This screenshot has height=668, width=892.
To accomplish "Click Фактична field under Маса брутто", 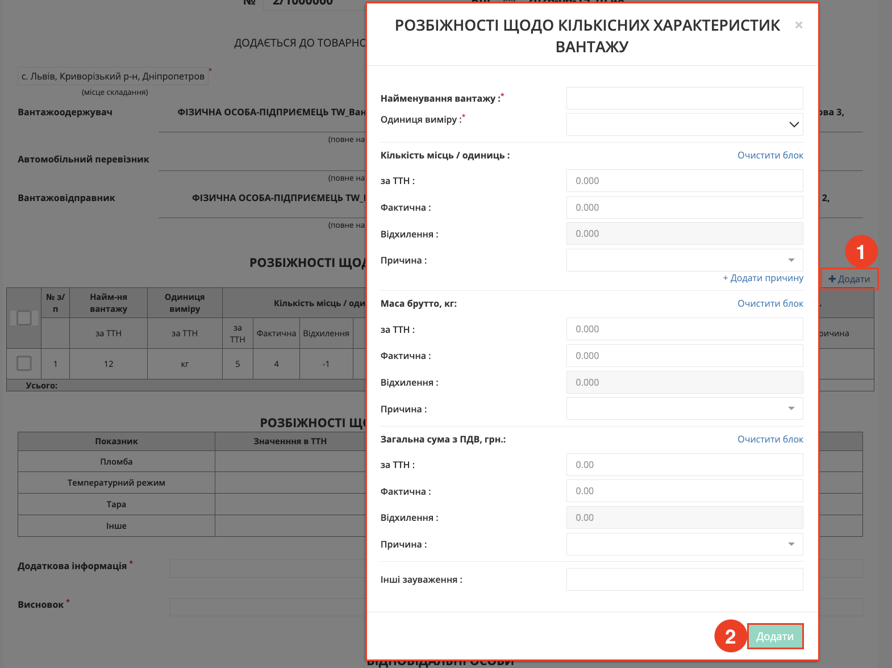I will pos(685,356).
